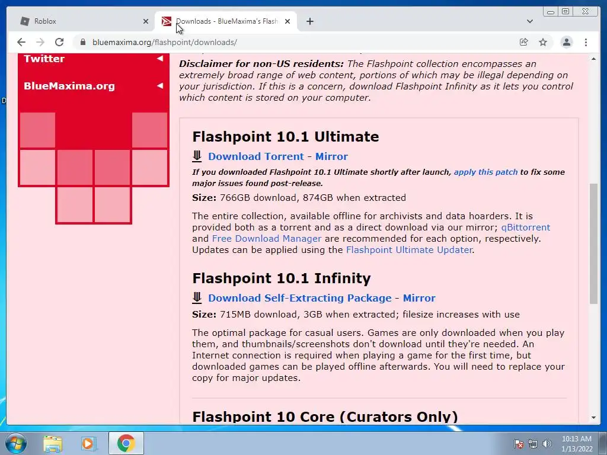Click the Flashpoint 10.1 Infinity heading
The width and height of the screenshot is (607, 455).
coord(282,278)
